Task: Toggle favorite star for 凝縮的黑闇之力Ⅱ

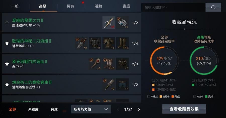Action: [x=7, y=23]
